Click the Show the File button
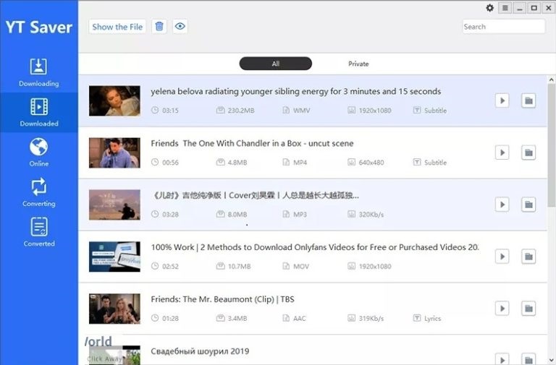556x365 pixels. 117,27
